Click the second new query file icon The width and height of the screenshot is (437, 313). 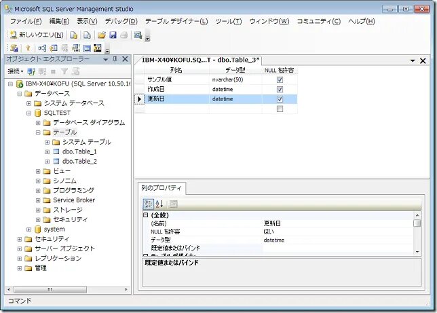pos(88,35)
